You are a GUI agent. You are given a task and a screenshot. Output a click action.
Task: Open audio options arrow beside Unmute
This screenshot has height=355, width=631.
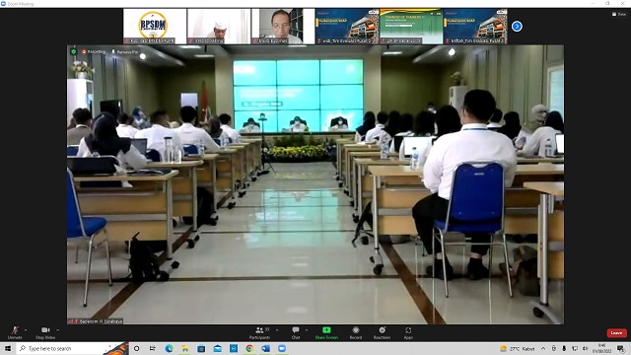(x=26, y=330)
